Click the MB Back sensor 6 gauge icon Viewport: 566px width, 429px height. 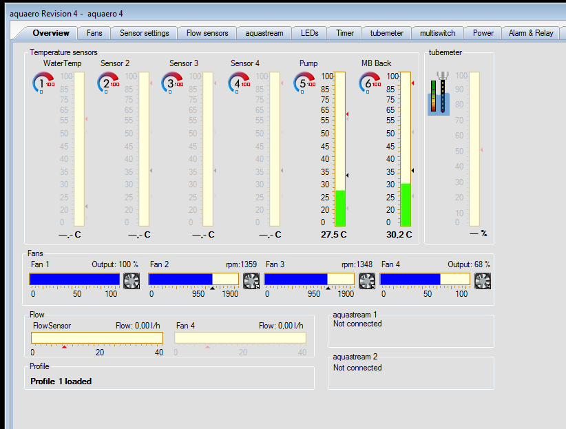(370, 83)
